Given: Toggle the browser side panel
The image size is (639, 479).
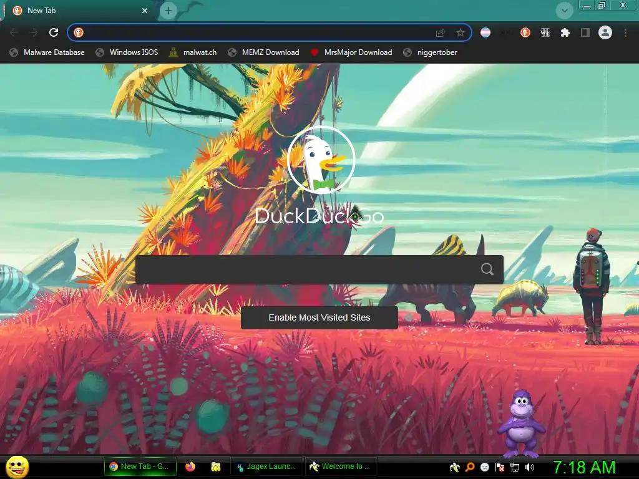Looking at the screenshot, I should tap(585, 32).
